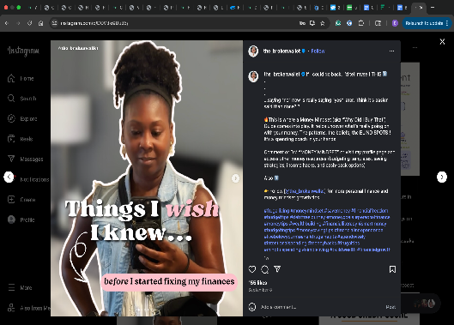Open the Explore page
Image resolution: width=454 pixels, height=325 pixels.
pos(22,118)
